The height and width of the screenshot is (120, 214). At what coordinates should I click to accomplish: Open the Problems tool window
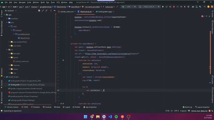pyautogui.click(x=35, y=107)
